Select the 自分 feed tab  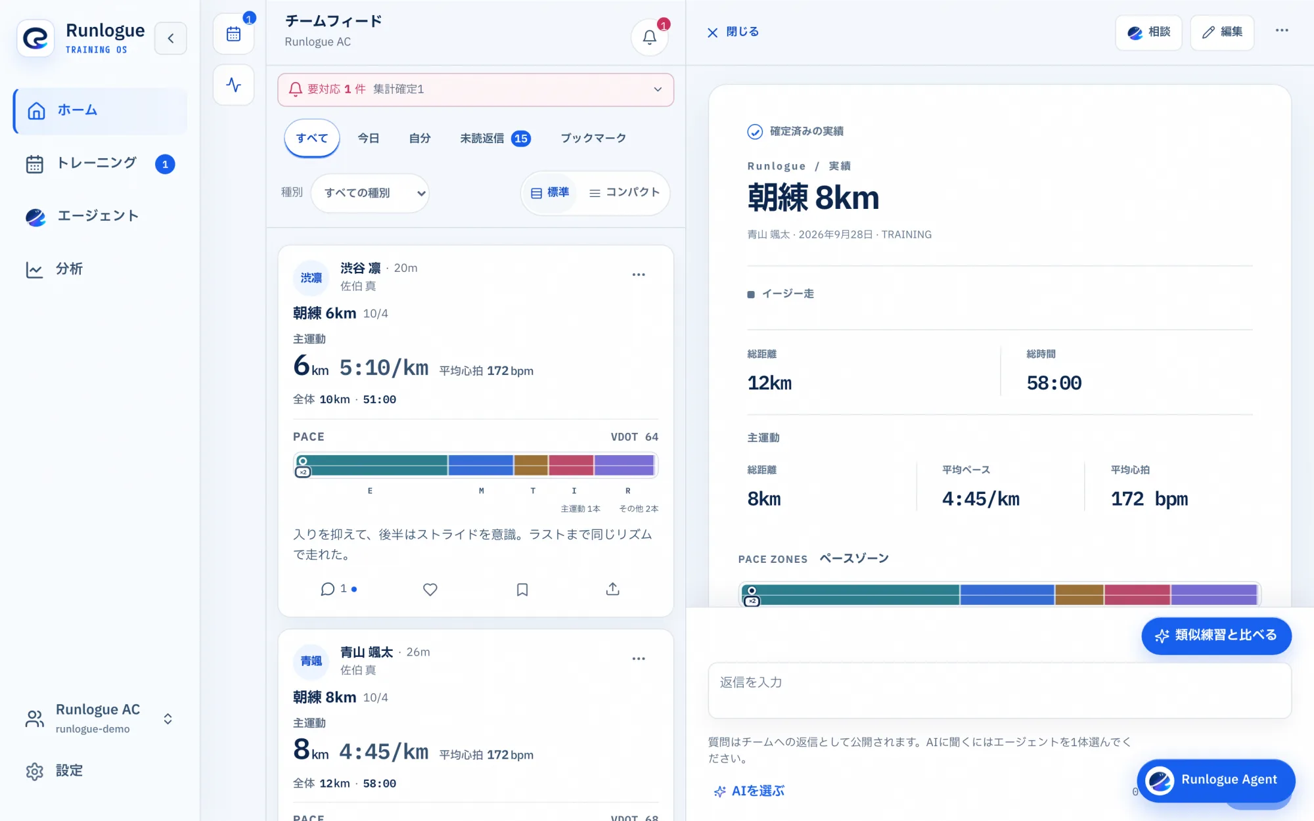click(419, 138)
